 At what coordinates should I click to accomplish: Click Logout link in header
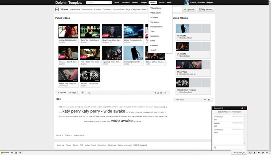pos(210,3)
